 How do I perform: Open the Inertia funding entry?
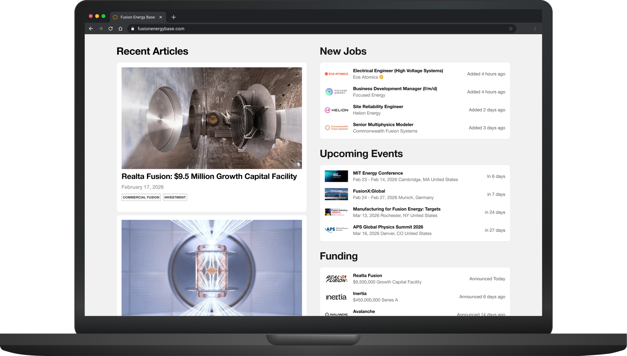coord(360,294)
